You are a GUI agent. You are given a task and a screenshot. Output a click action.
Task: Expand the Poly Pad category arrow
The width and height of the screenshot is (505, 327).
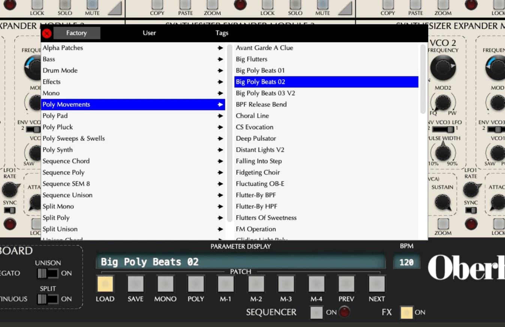pos(220,116)
